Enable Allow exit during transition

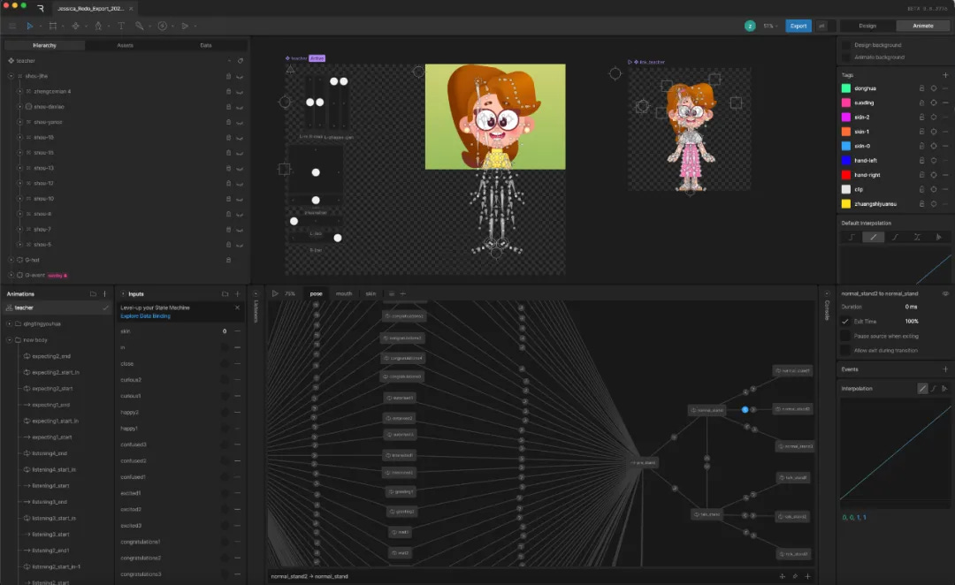pos(845,351)
